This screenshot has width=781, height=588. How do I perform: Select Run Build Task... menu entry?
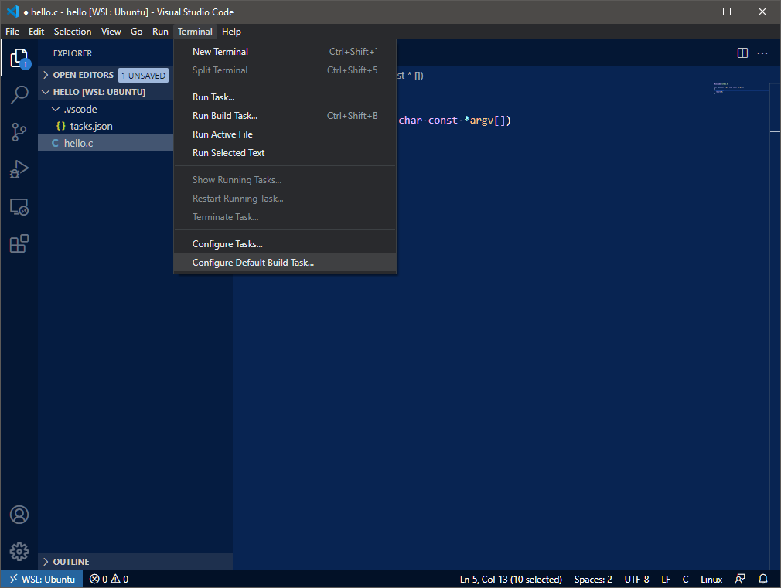[285, 115]
